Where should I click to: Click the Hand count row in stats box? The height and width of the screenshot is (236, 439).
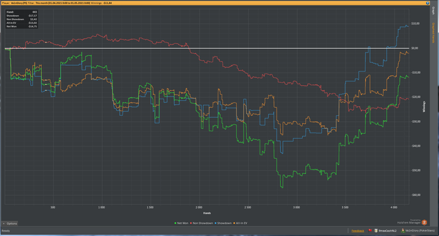(x=21, y=12)
